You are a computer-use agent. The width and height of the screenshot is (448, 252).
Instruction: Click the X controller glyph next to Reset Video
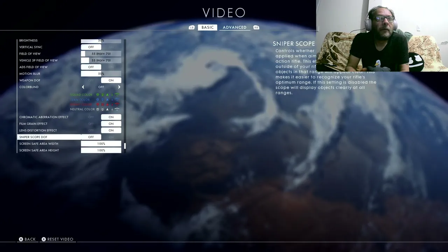pos(44,239)
